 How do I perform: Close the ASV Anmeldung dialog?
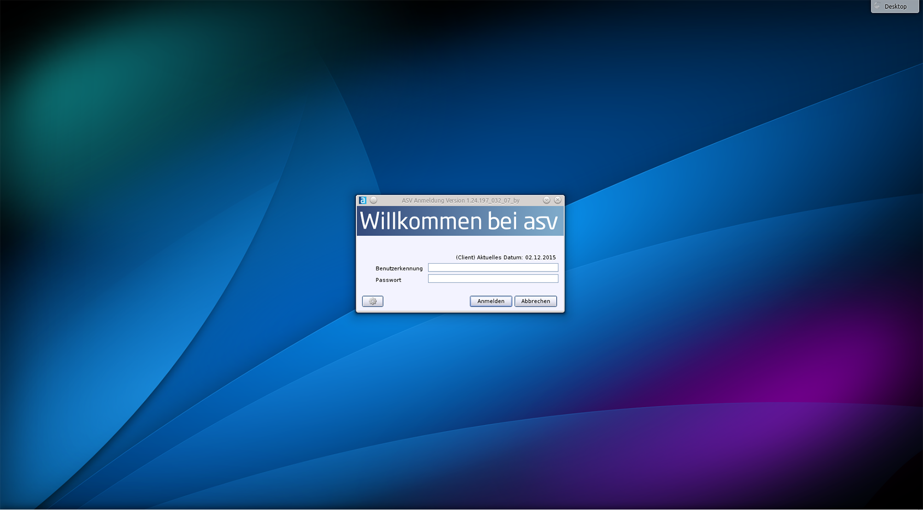point(557,200)
